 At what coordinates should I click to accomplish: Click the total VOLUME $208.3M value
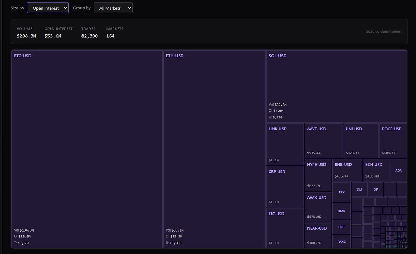click(26, 36)
